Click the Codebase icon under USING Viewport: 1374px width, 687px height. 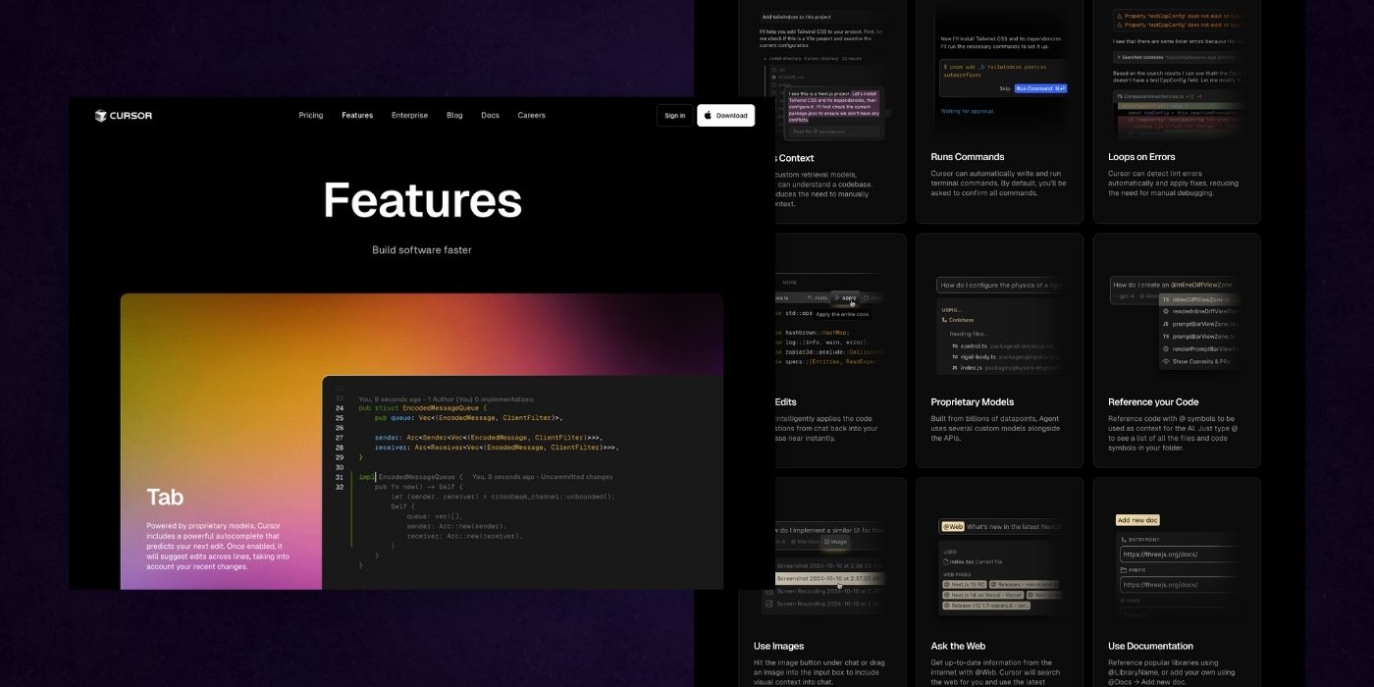(x=943, y=320)
